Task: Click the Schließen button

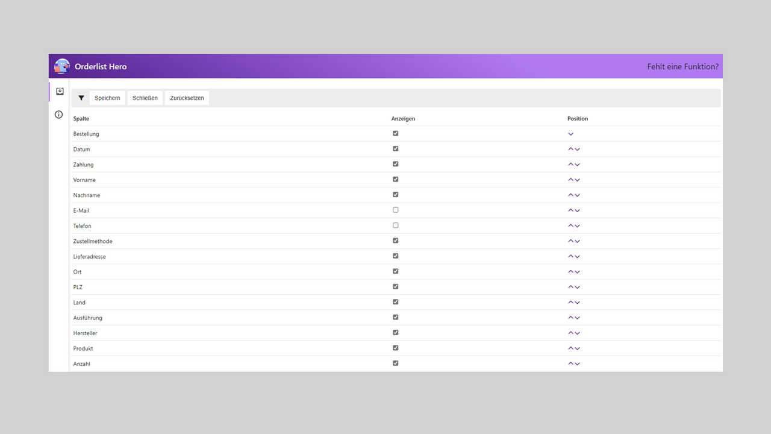Action: click(145, 98)
